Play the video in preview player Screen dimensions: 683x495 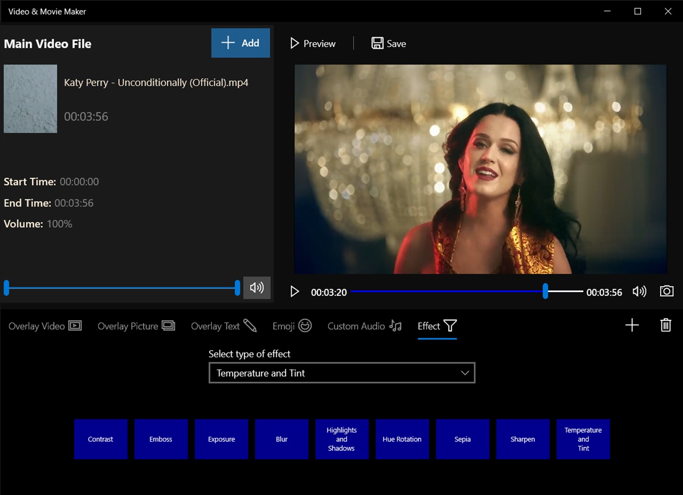(295, 292)
